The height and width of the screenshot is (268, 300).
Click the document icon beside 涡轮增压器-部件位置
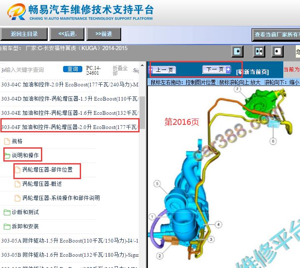coord(18,170)
